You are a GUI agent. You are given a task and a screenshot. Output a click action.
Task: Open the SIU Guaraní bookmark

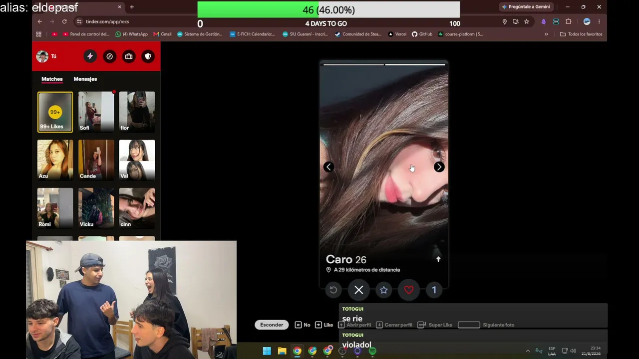tap(305, 34)
